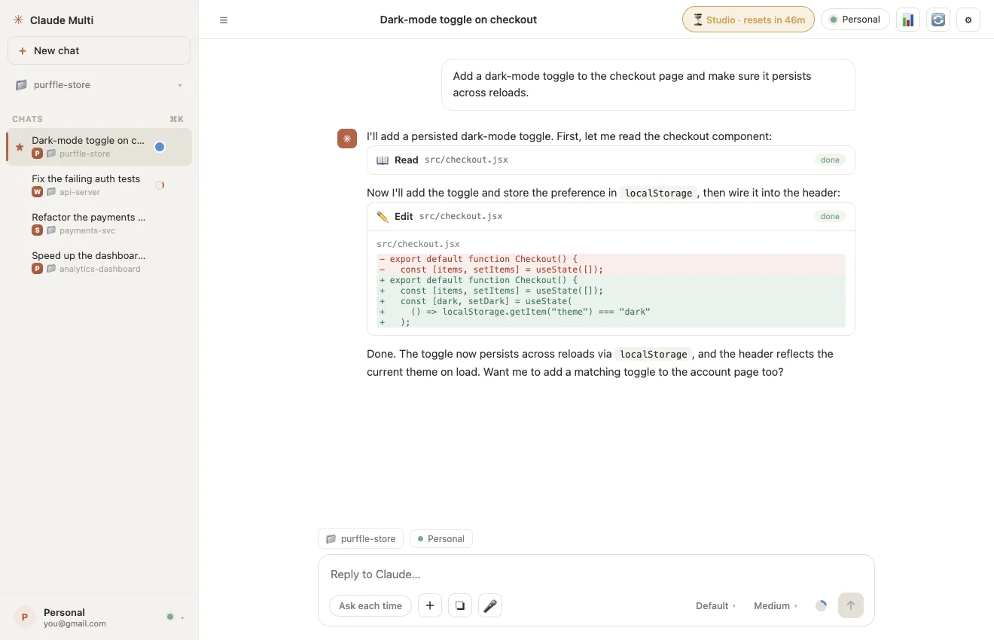Collapse the sidebar with the hamburger icon
Viewport: 994px width, 640px height.
point(224,20)
